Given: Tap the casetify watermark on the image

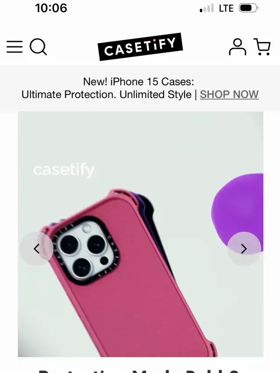Looking at the screenshot, I should coord(64,171).
